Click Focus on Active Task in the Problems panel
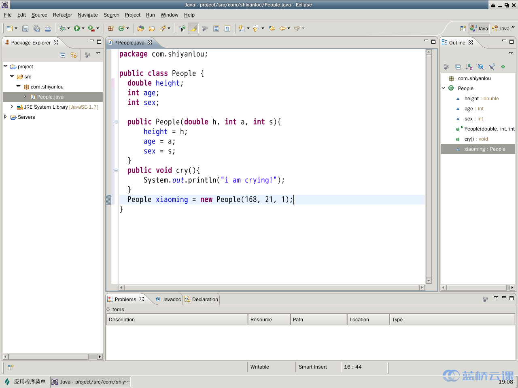This screenshot has width=518, height=388. pyautogui.click(x=485, y=299)
